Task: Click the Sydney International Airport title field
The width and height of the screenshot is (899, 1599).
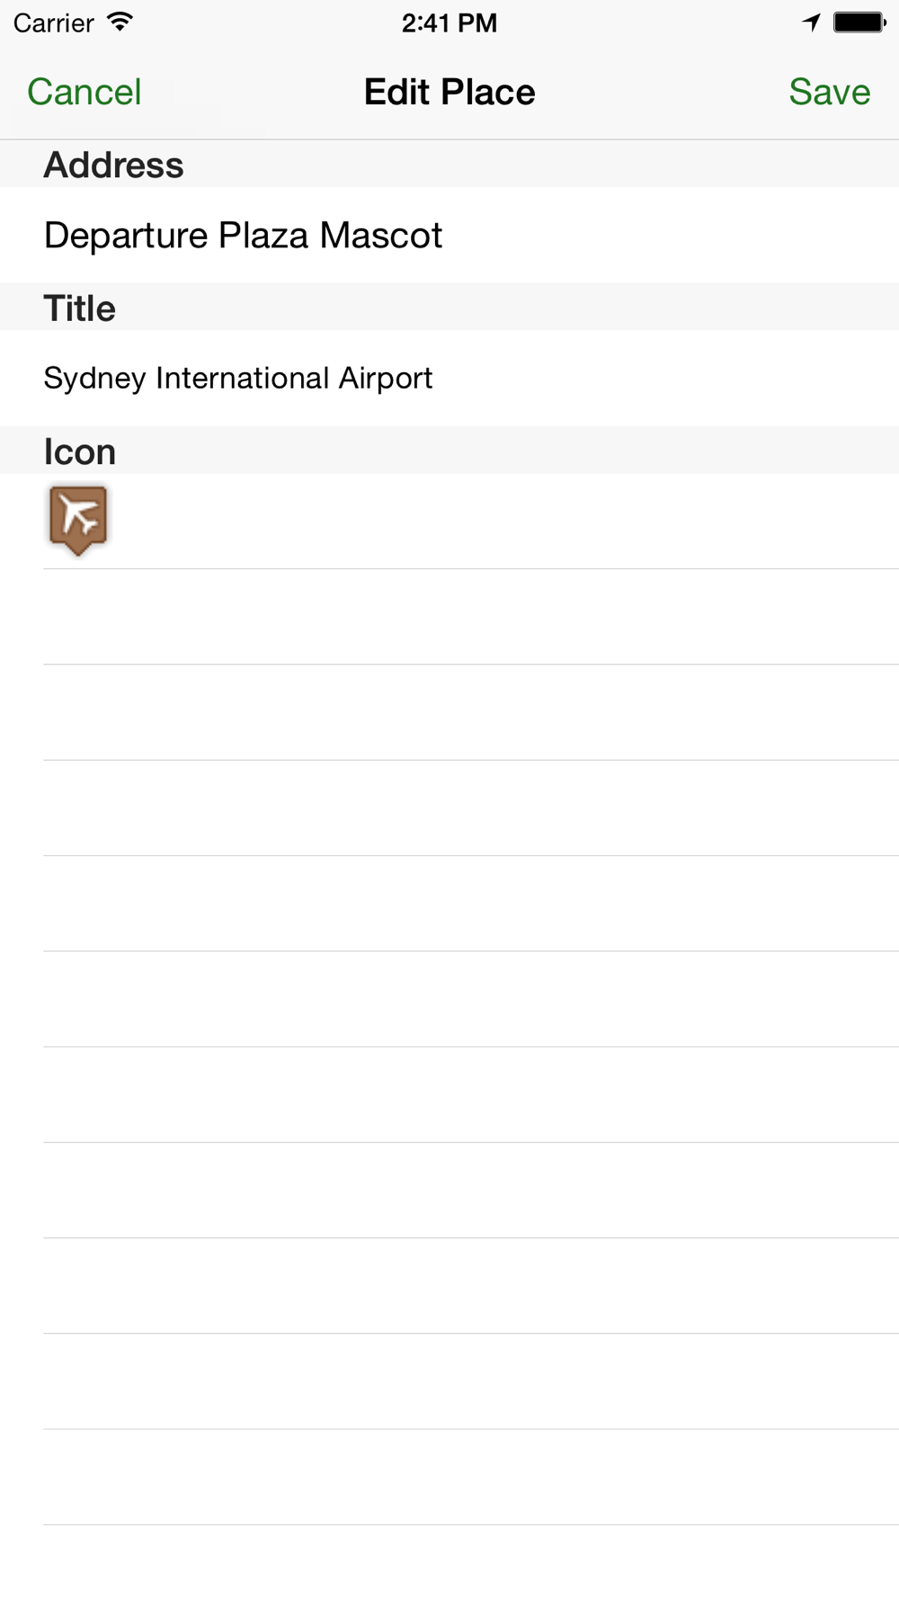Action: (x=449, y=378)
